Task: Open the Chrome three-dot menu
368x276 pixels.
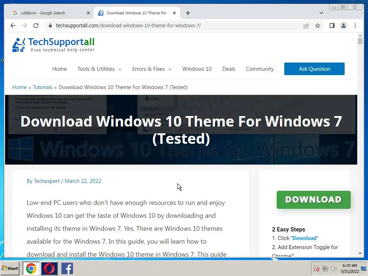Action: coord(355,26)
